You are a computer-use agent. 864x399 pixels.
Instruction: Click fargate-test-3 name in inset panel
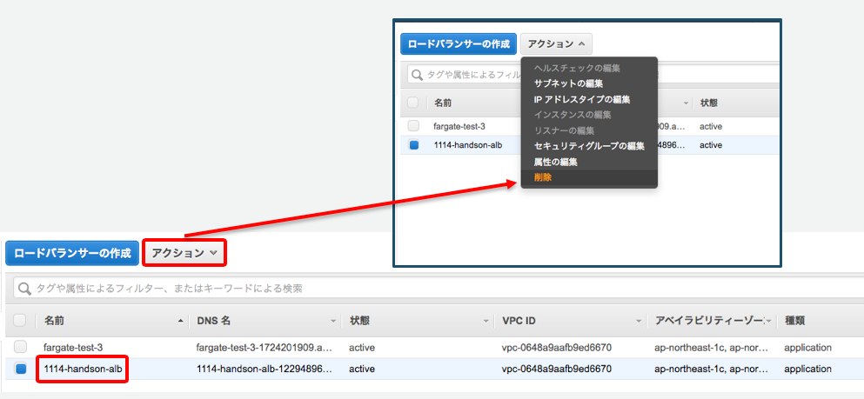point(459,126)
